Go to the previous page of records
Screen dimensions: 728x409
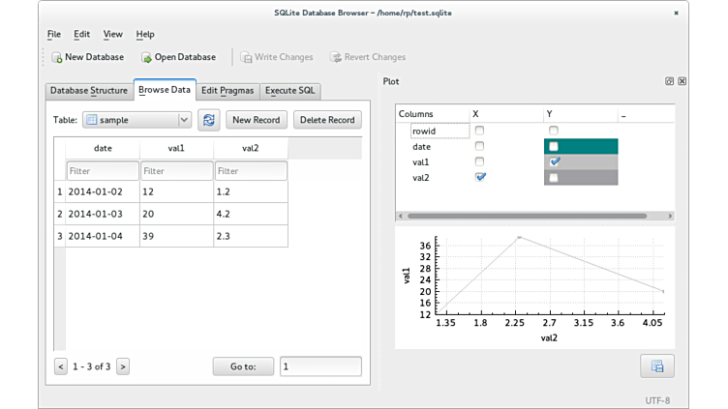(61, 366)
